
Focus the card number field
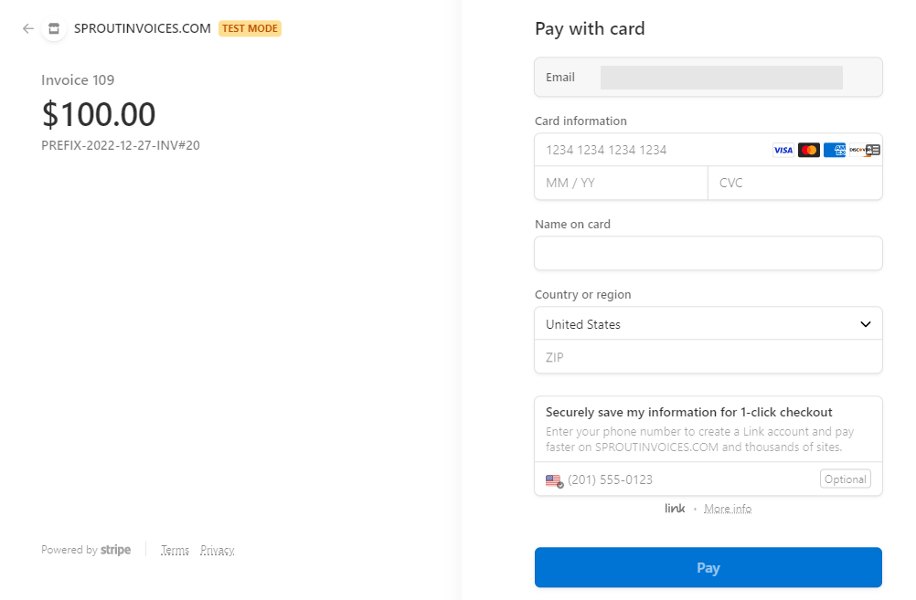(x=649, y=150)
